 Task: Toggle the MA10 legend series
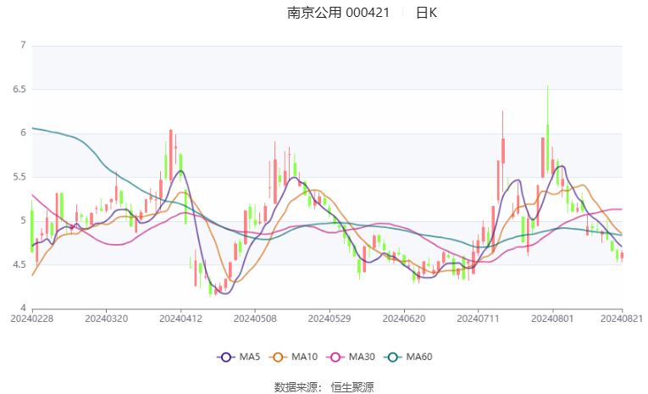pos(293,357)
